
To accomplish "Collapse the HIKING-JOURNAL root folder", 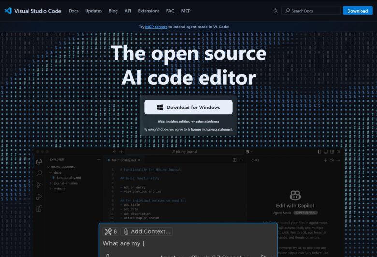I will tap(48, 167).
